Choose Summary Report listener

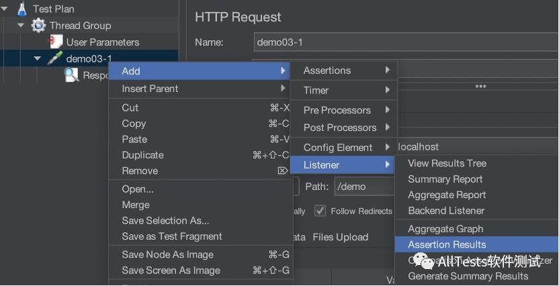[x=445, y=179]
